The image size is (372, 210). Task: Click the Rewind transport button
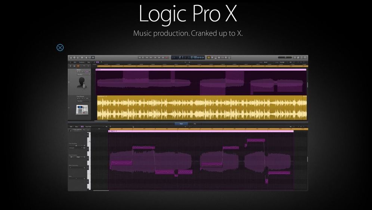coord(147,58)
